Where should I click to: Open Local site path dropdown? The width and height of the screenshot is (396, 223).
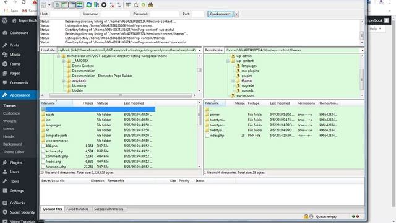[199, 50]
